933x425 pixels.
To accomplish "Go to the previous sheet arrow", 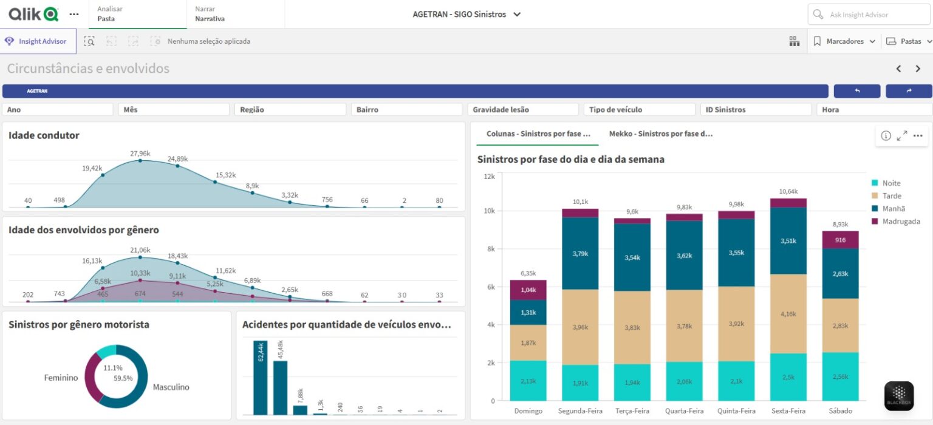I will [x=899, y=69].
